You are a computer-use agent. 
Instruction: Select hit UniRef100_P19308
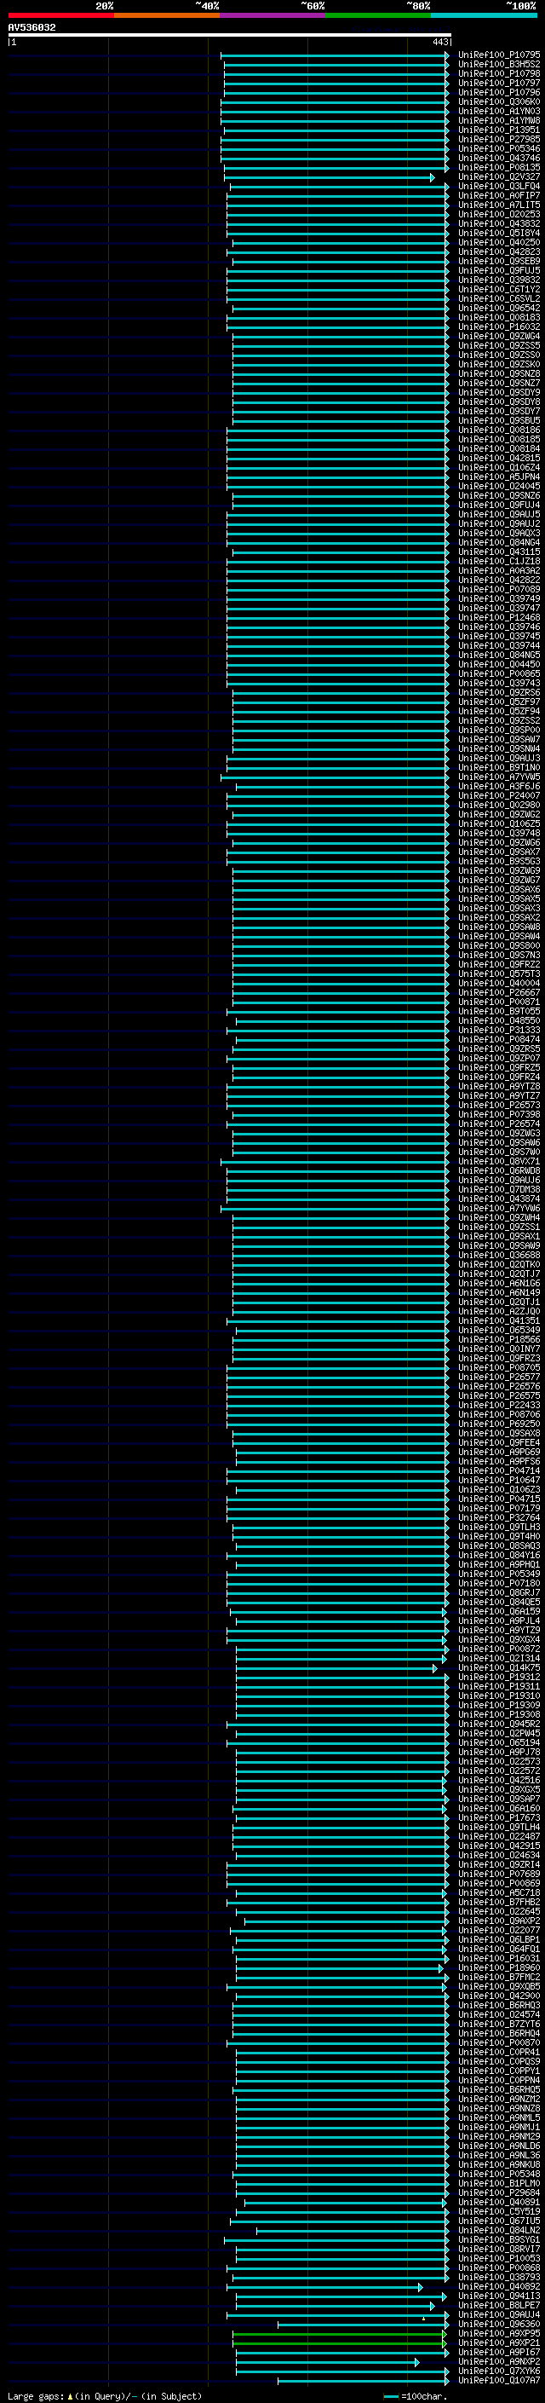pos(498,1714)
